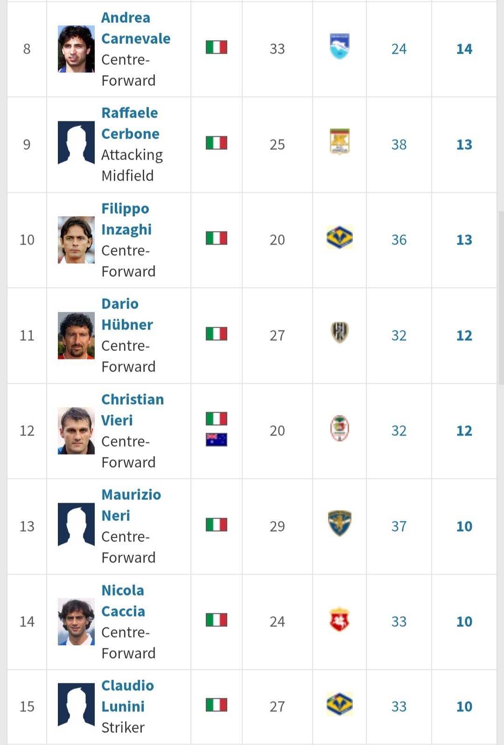Screen dimensions: 504x745
Task: Click Andrea Carnevale's portrait photo
Action: (76, 49)
